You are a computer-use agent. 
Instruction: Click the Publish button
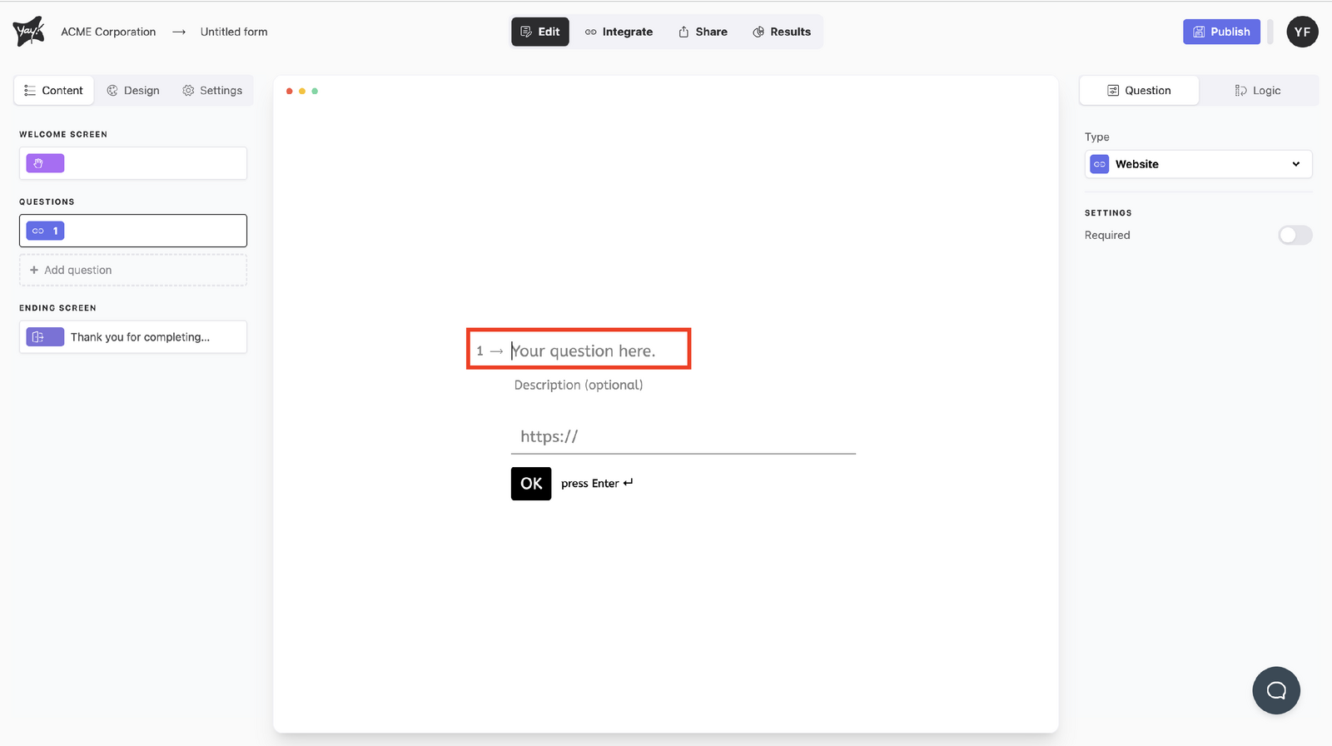point(1221,32)
